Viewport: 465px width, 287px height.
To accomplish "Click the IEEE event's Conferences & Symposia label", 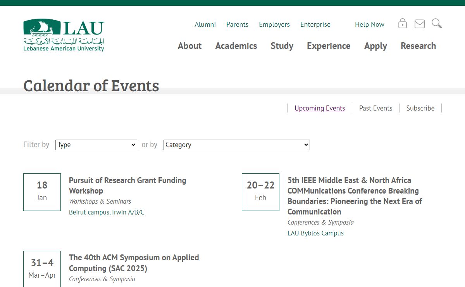I will 320,222.
